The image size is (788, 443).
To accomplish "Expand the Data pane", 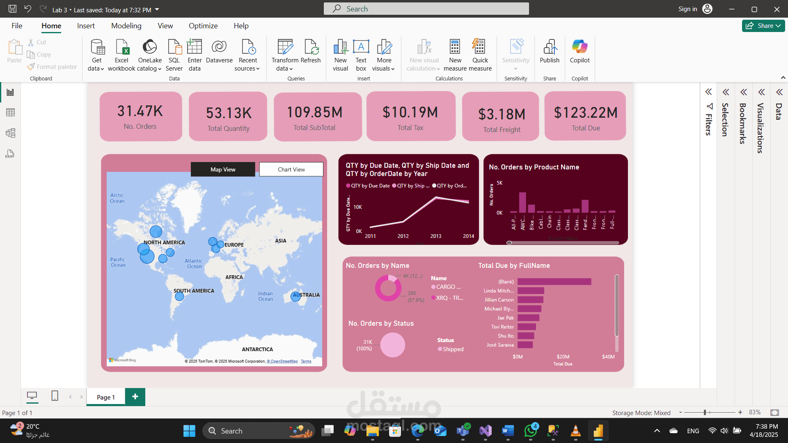I will pos(779,92).
